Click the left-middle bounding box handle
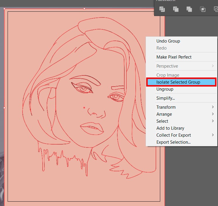The width and height of the screenshot is (218, 206). point(4,108)
